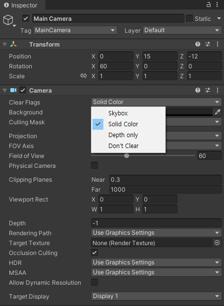Open HDR Use Graphics Settings dropdown
The image size is (224, 306).
coord(156,262)
